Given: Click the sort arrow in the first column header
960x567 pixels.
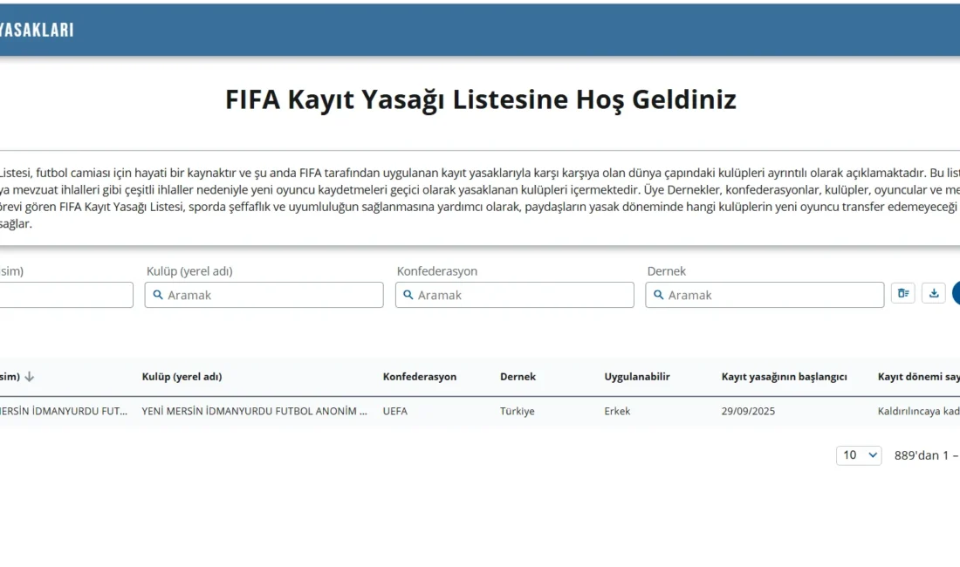Looking at the screenshot, I should [30, 377].
